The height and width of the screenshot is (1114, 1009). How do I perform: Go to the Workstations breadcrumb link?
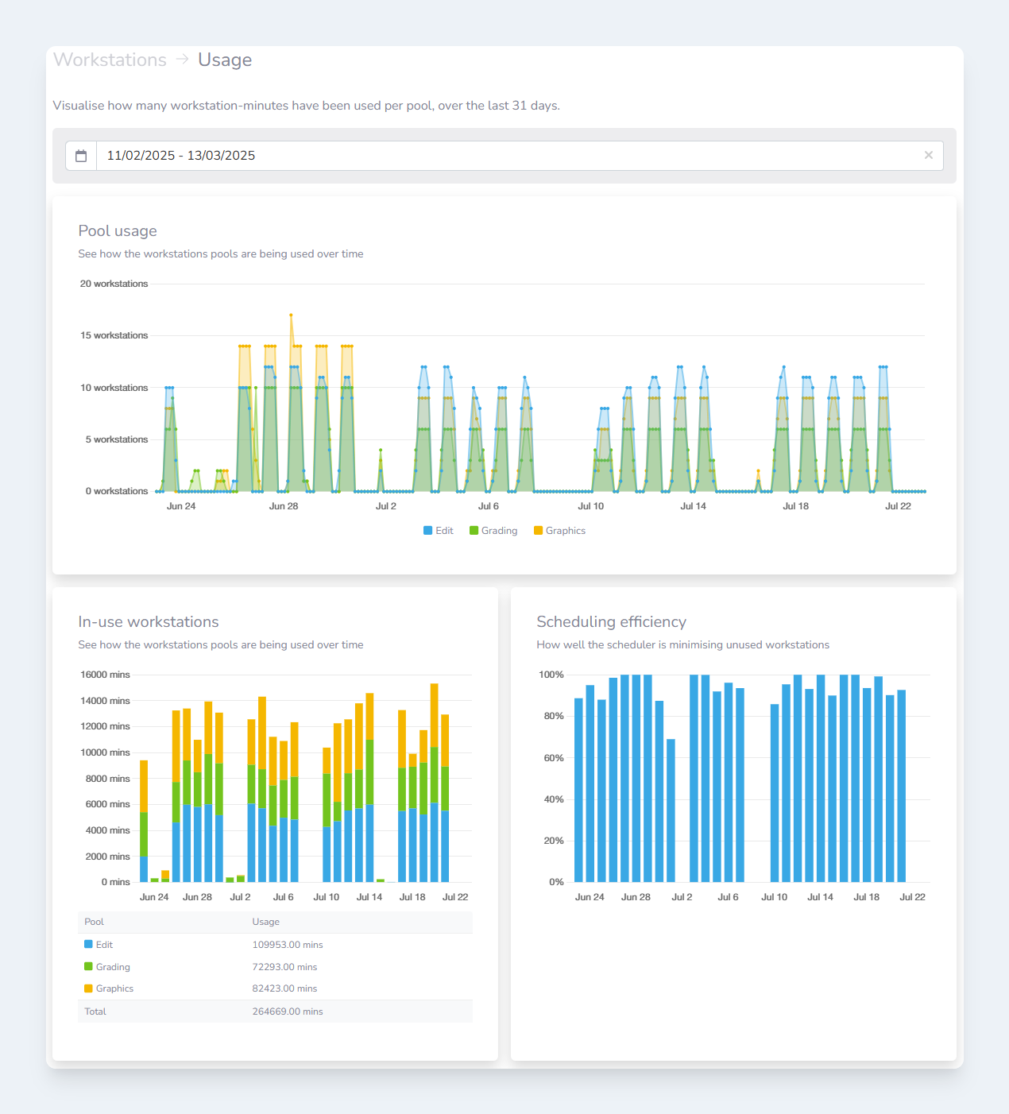click(110, 60)
